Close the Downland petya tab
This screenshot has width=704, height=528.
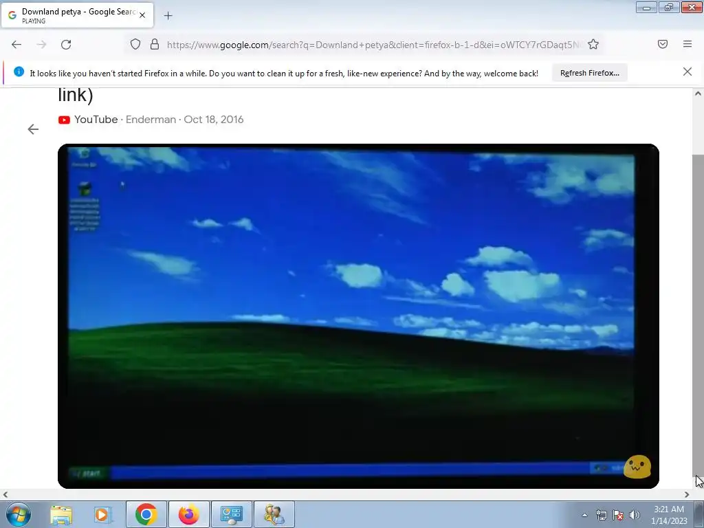(142, 15)
